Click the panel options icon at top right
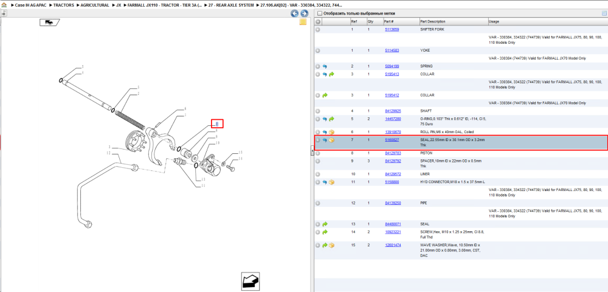The width and height of the screenshot is (608, 292). 604,13
